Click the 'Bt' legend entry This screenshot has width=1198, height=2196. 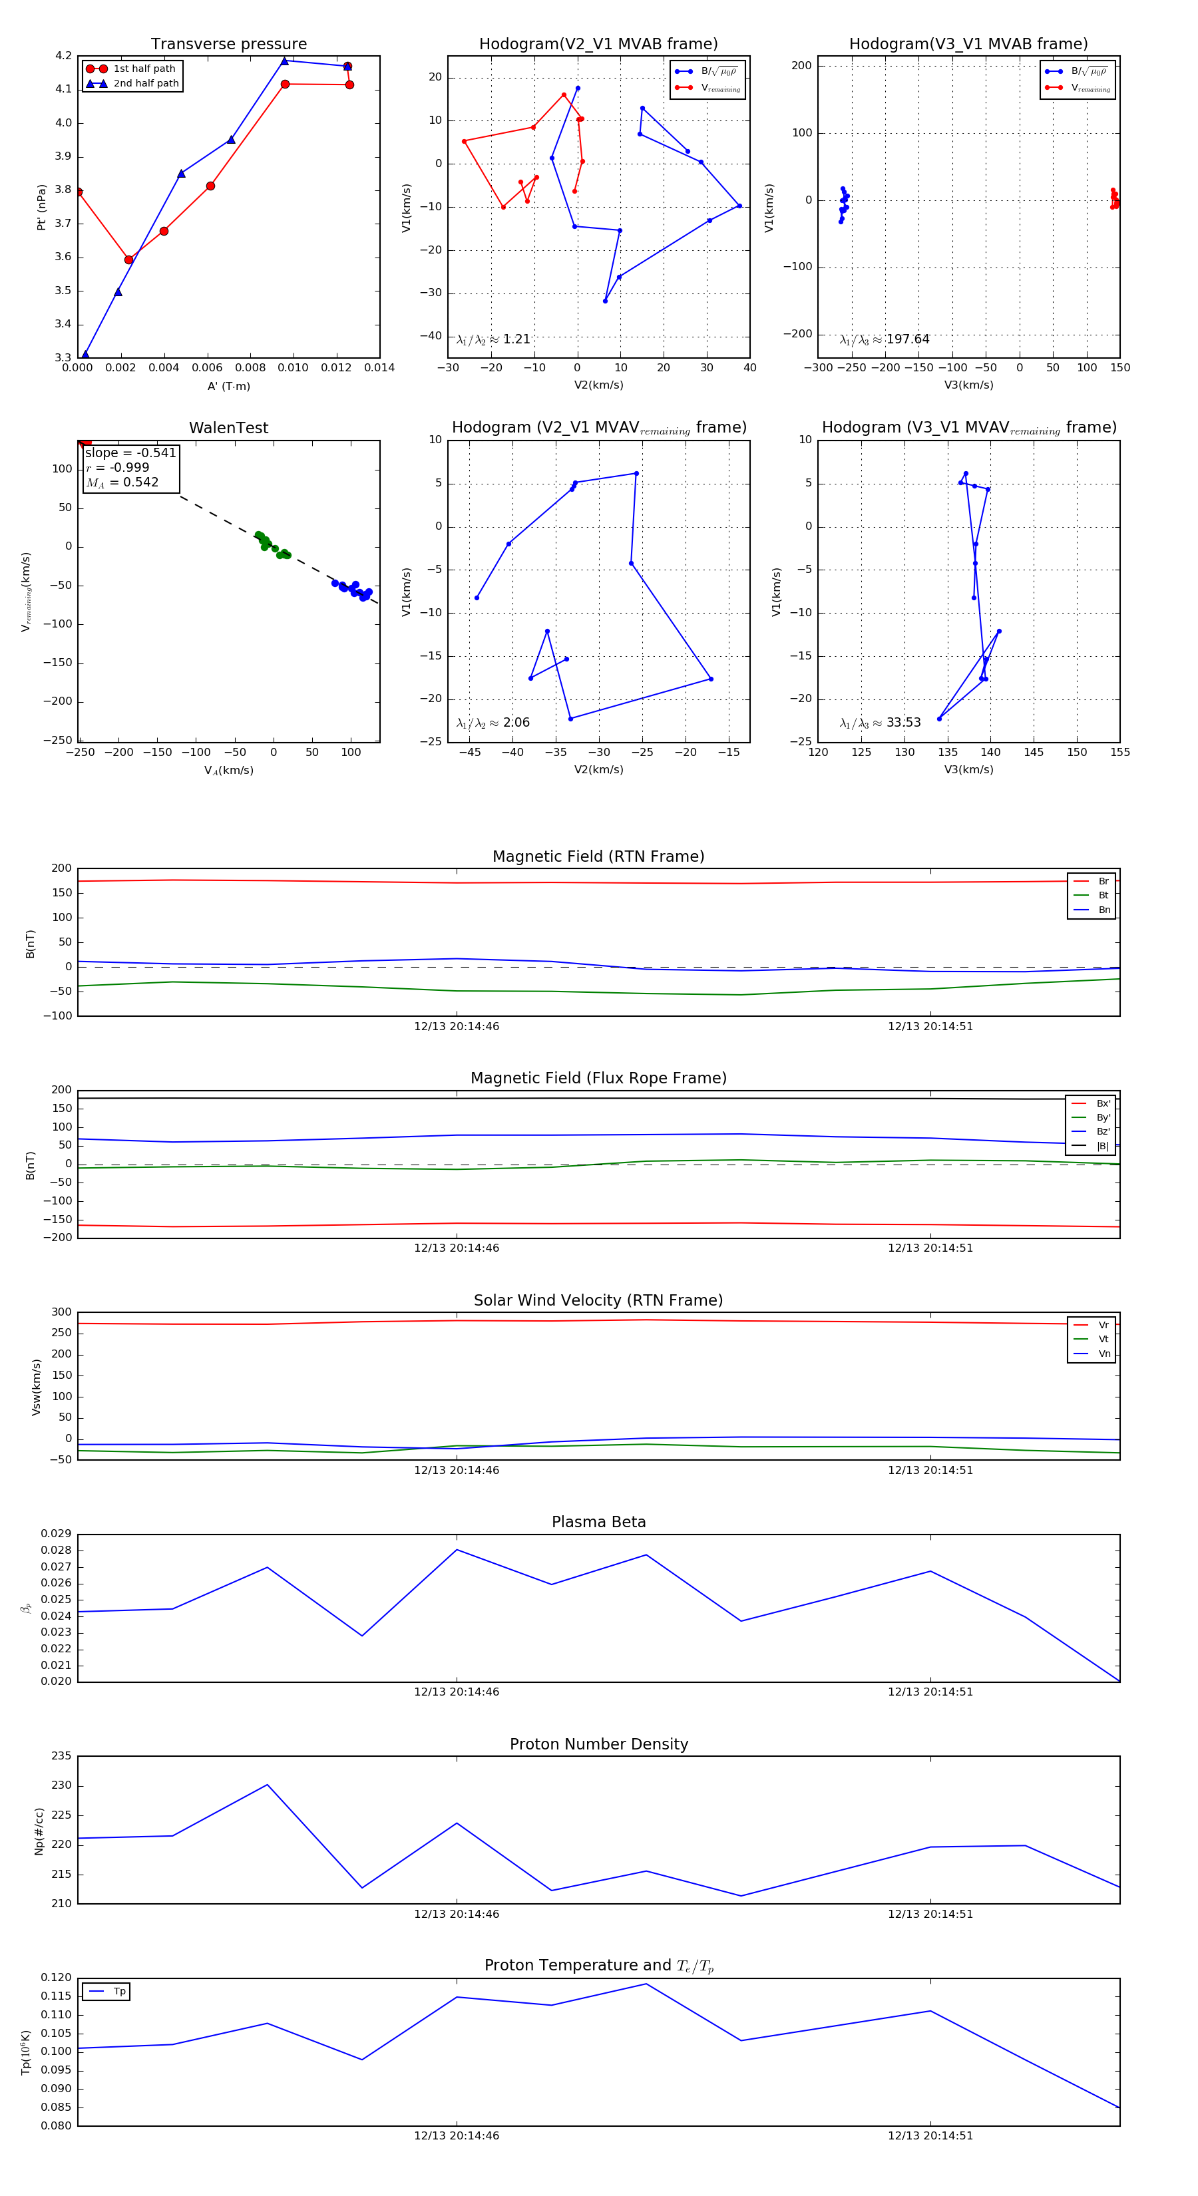coord(1092,896)
